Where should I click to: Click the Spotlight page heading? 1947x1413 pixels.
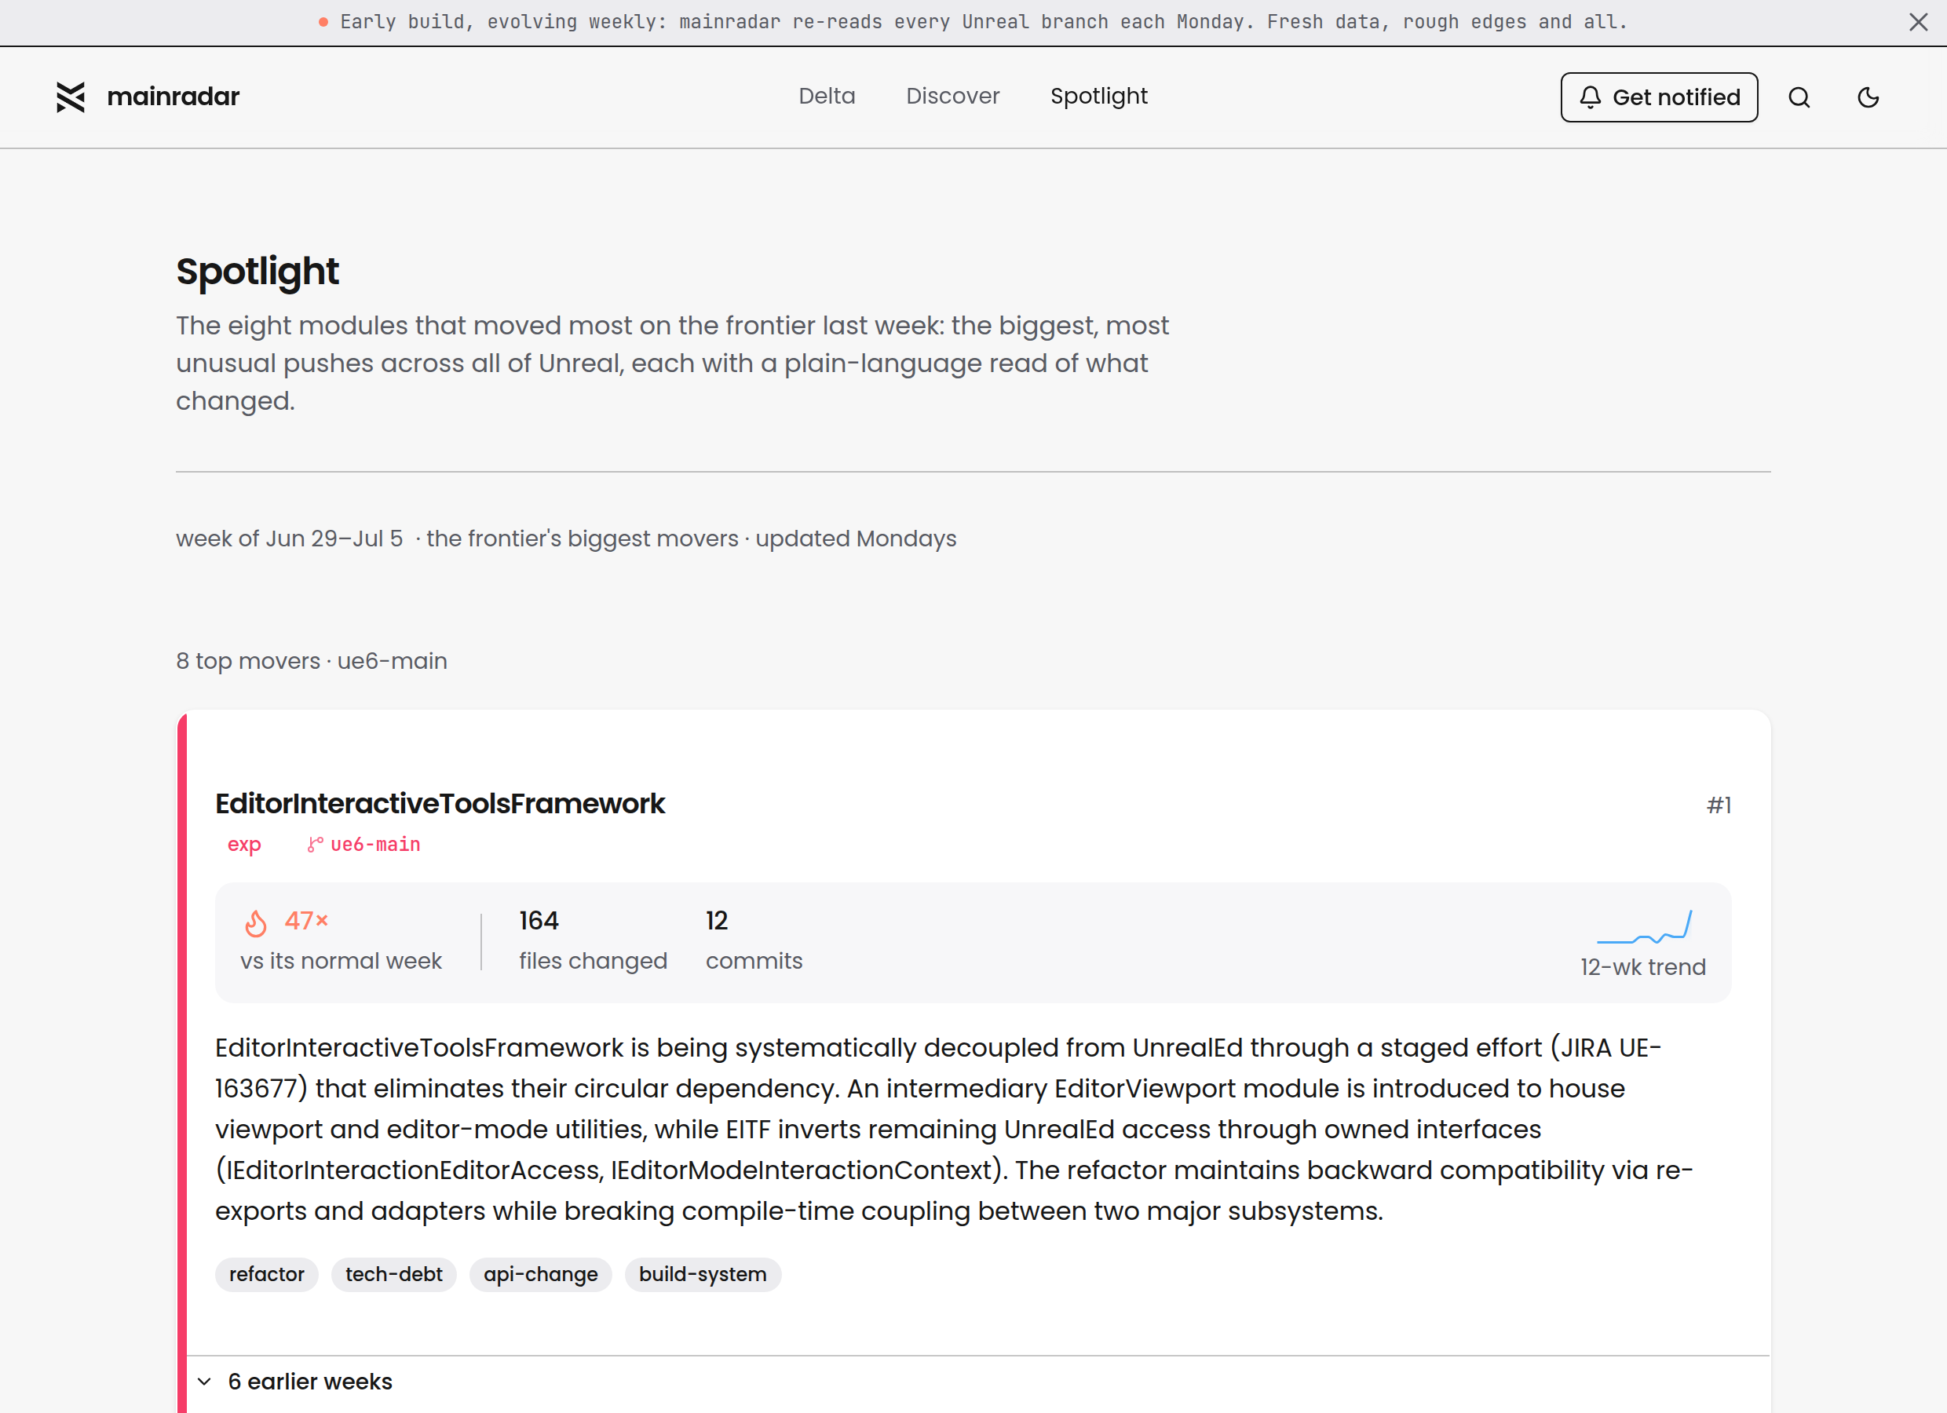(258, 272)
